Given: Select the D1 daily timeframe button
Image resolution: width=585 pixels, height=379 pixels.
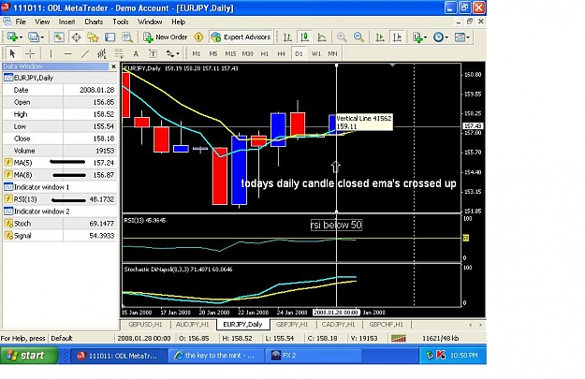Looking at the screenshot, I should pos(299,53).
